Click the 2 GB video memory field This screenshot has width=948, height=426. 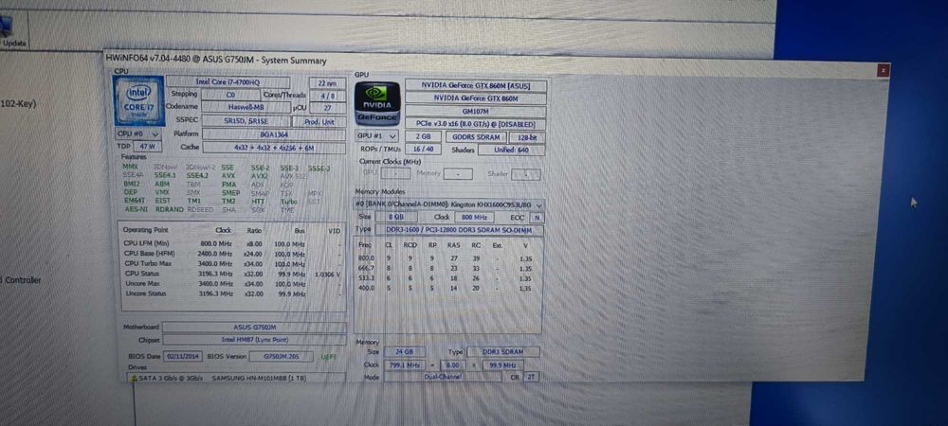(x=423, y=137)
